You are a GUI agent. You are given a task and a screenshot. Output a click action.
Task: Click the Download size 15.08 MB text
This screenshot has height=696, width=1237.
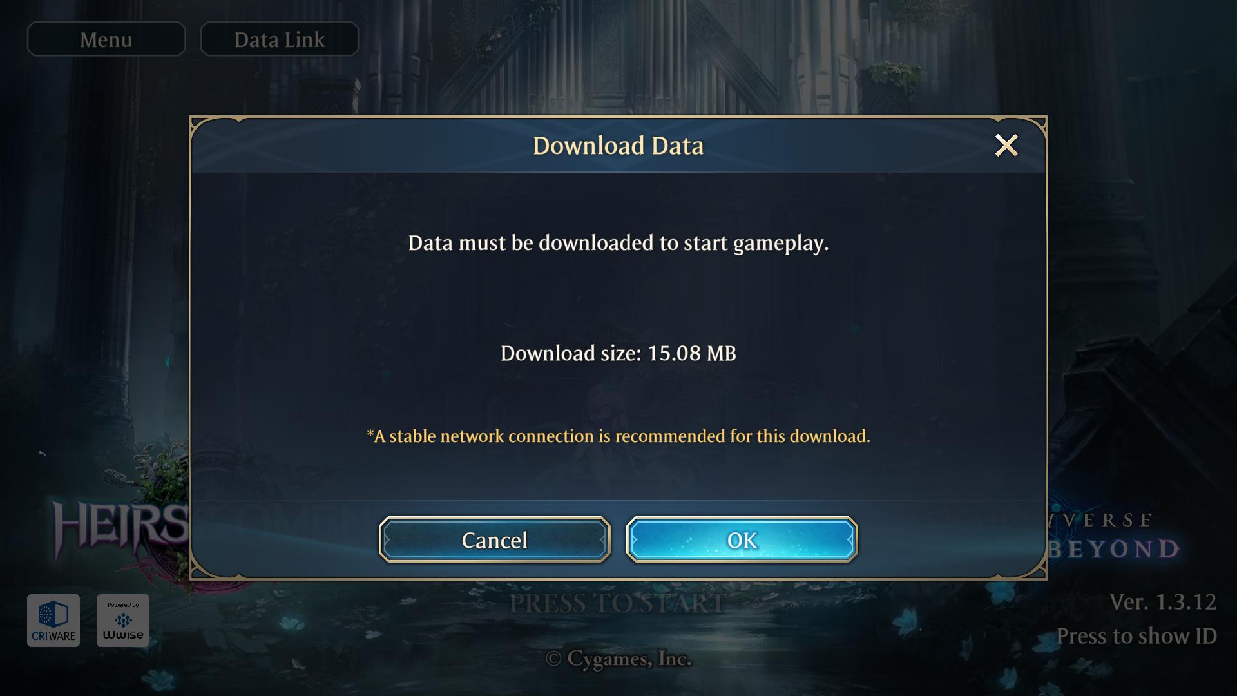point(618,353)
